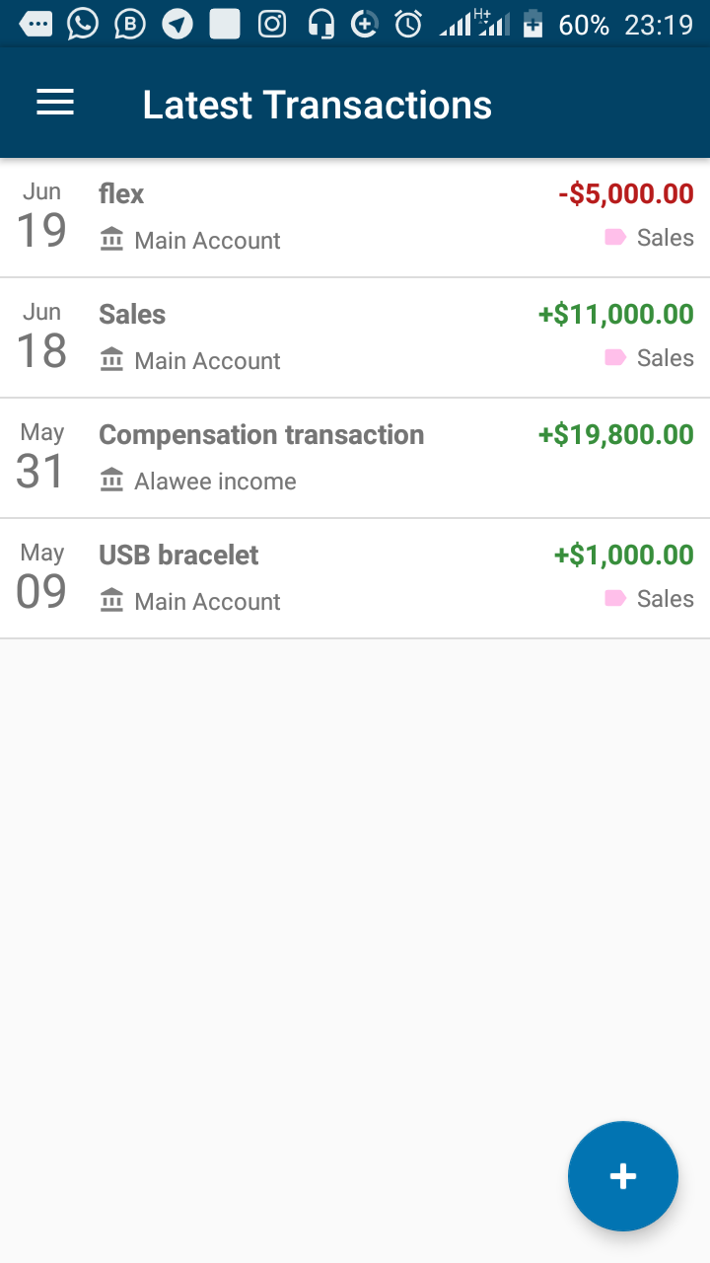The height and width of the screenshot is (1263, 710).
Task: Tap the bank icon under USB bracelet
Action: (x=112, y=601)
